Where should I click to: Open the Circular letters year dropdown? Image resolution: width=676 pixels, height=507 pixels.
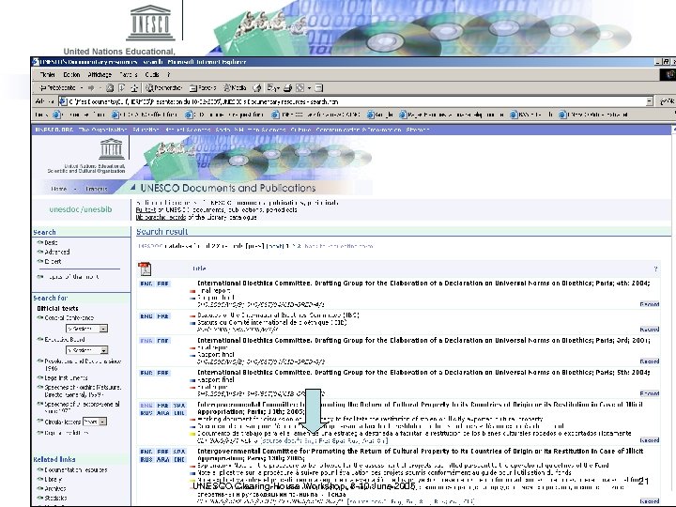point(102,422)
